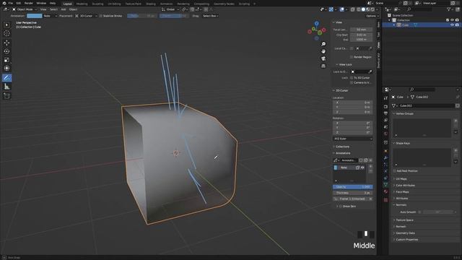Toggle camera view icon in viewport
Image resolution: width=462 pixels, height=260 pixels.
(x=323, y=58)
